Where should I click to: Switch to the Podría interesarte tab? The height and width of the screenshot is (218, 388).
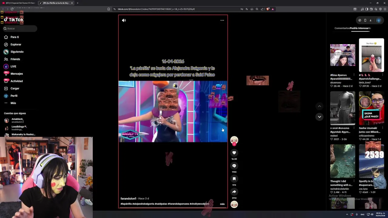(x=360, y=28)
